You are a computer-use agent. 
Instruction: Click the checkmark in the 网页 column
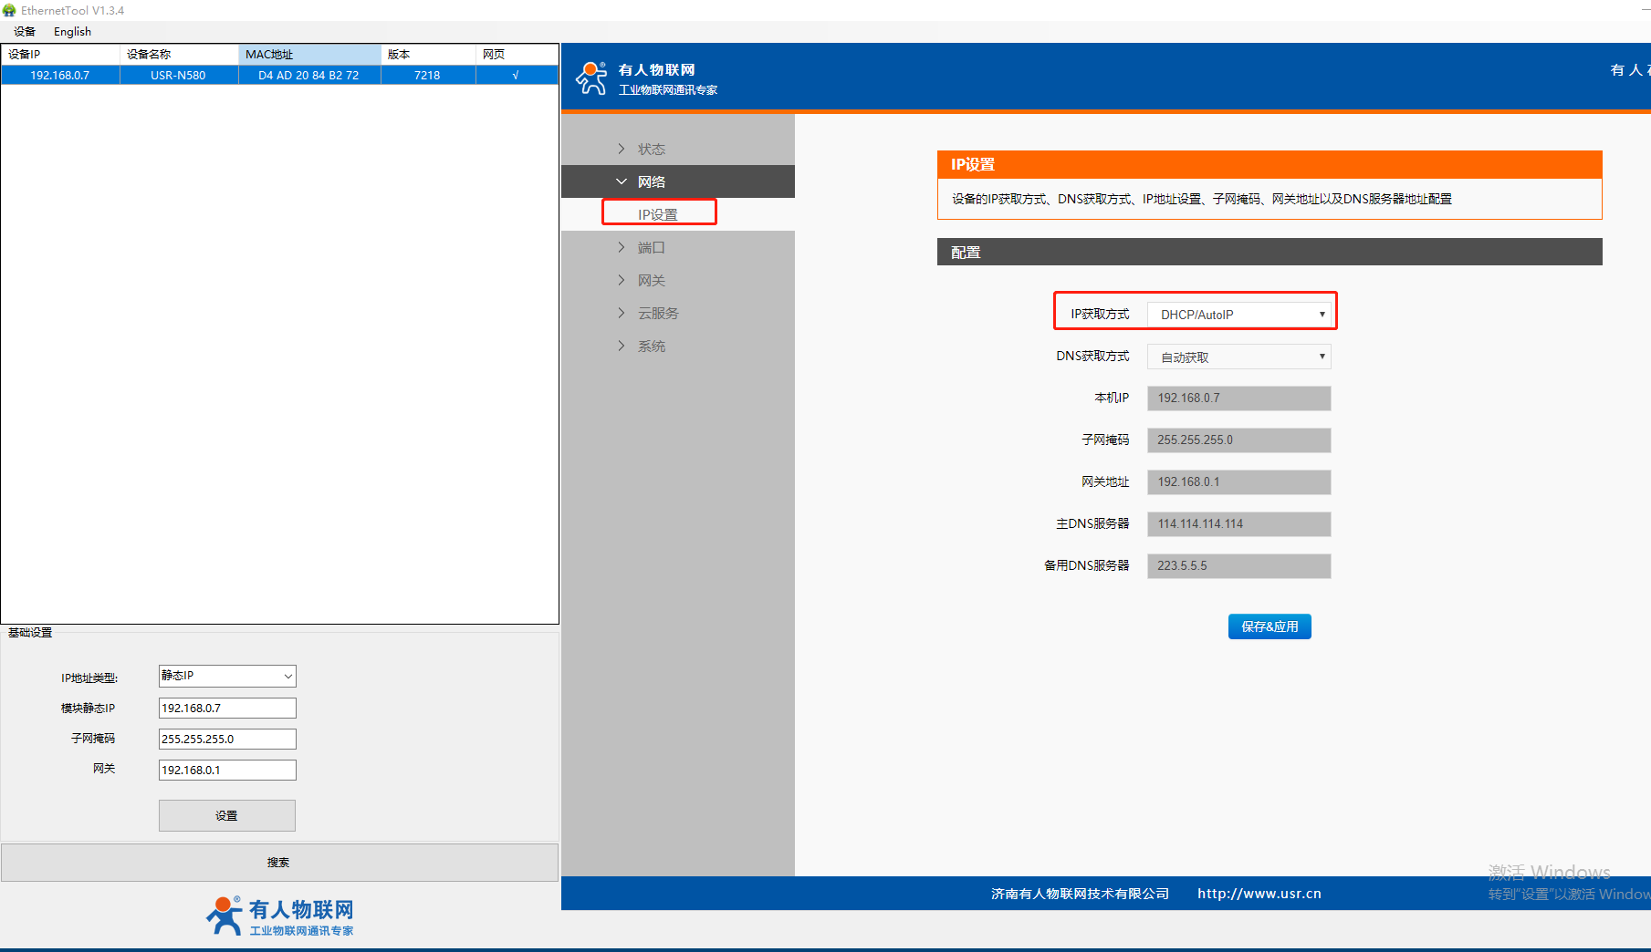516,76
